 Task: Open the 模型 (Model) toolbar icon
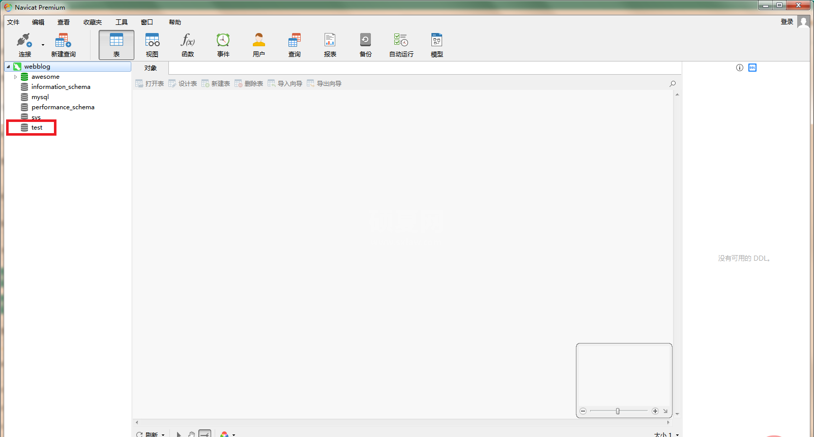[437, 40]
